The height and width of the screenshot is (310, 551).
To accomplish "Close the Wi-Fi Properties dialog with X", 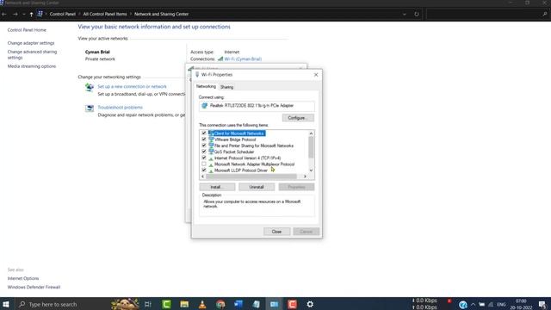I will (x=316, y=75).
